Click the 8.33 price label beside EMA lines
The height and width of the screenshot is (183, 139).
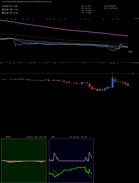(x=130, y=52)
